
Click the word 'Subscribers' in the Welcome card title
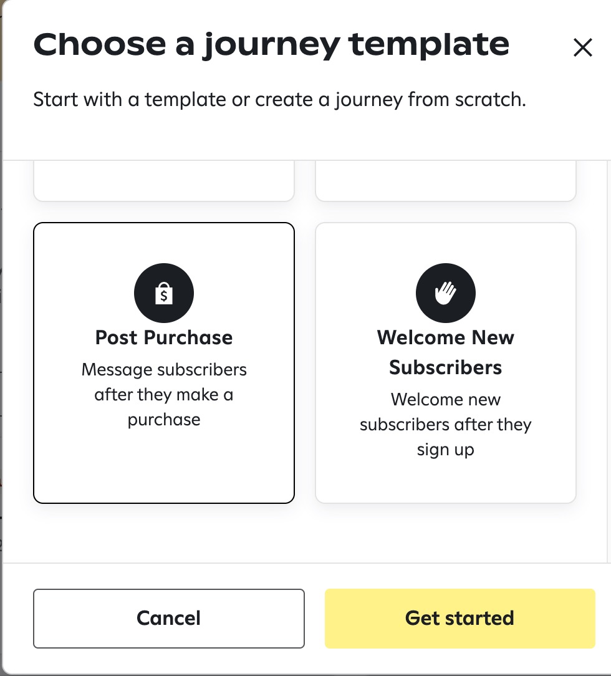446,368
